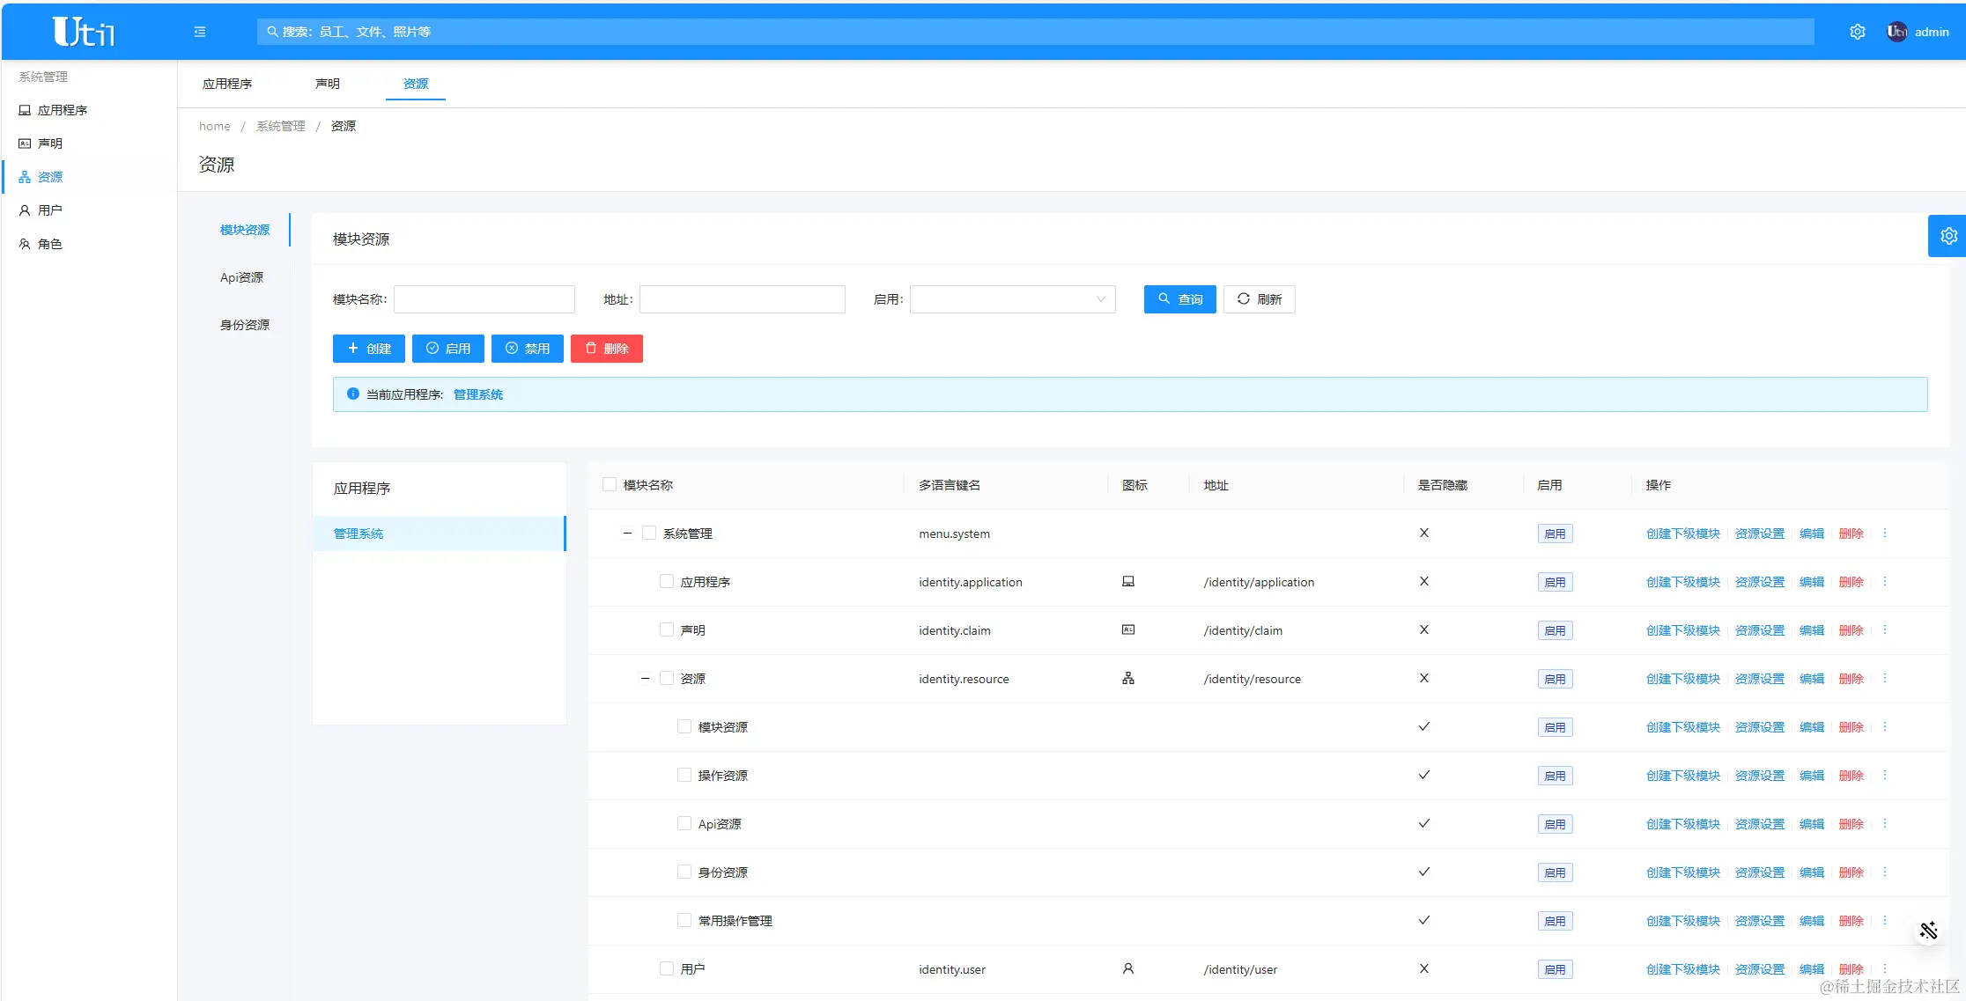The image size is (1966, 1001).
Task: Open the header settings gear icon
Action: (1857, 32)
